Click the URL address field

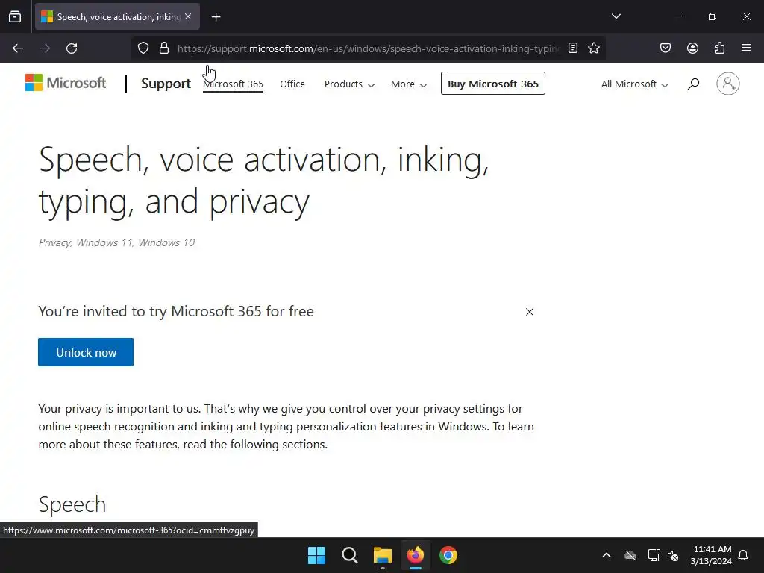coord(369,48)
